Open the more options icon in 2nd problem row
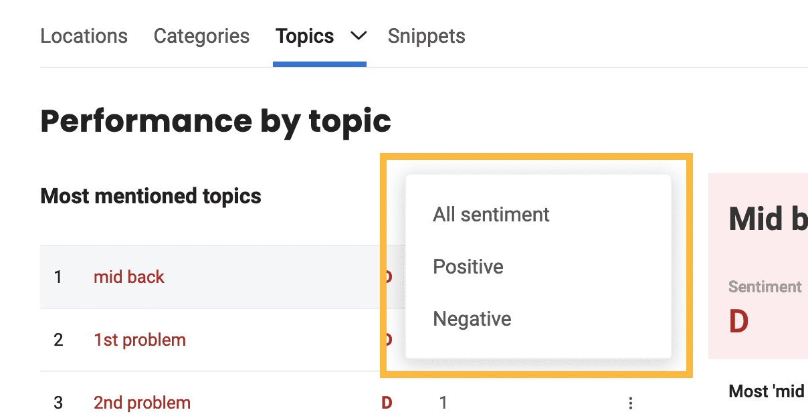Screen dimensions: 808x416 (630, 403)
